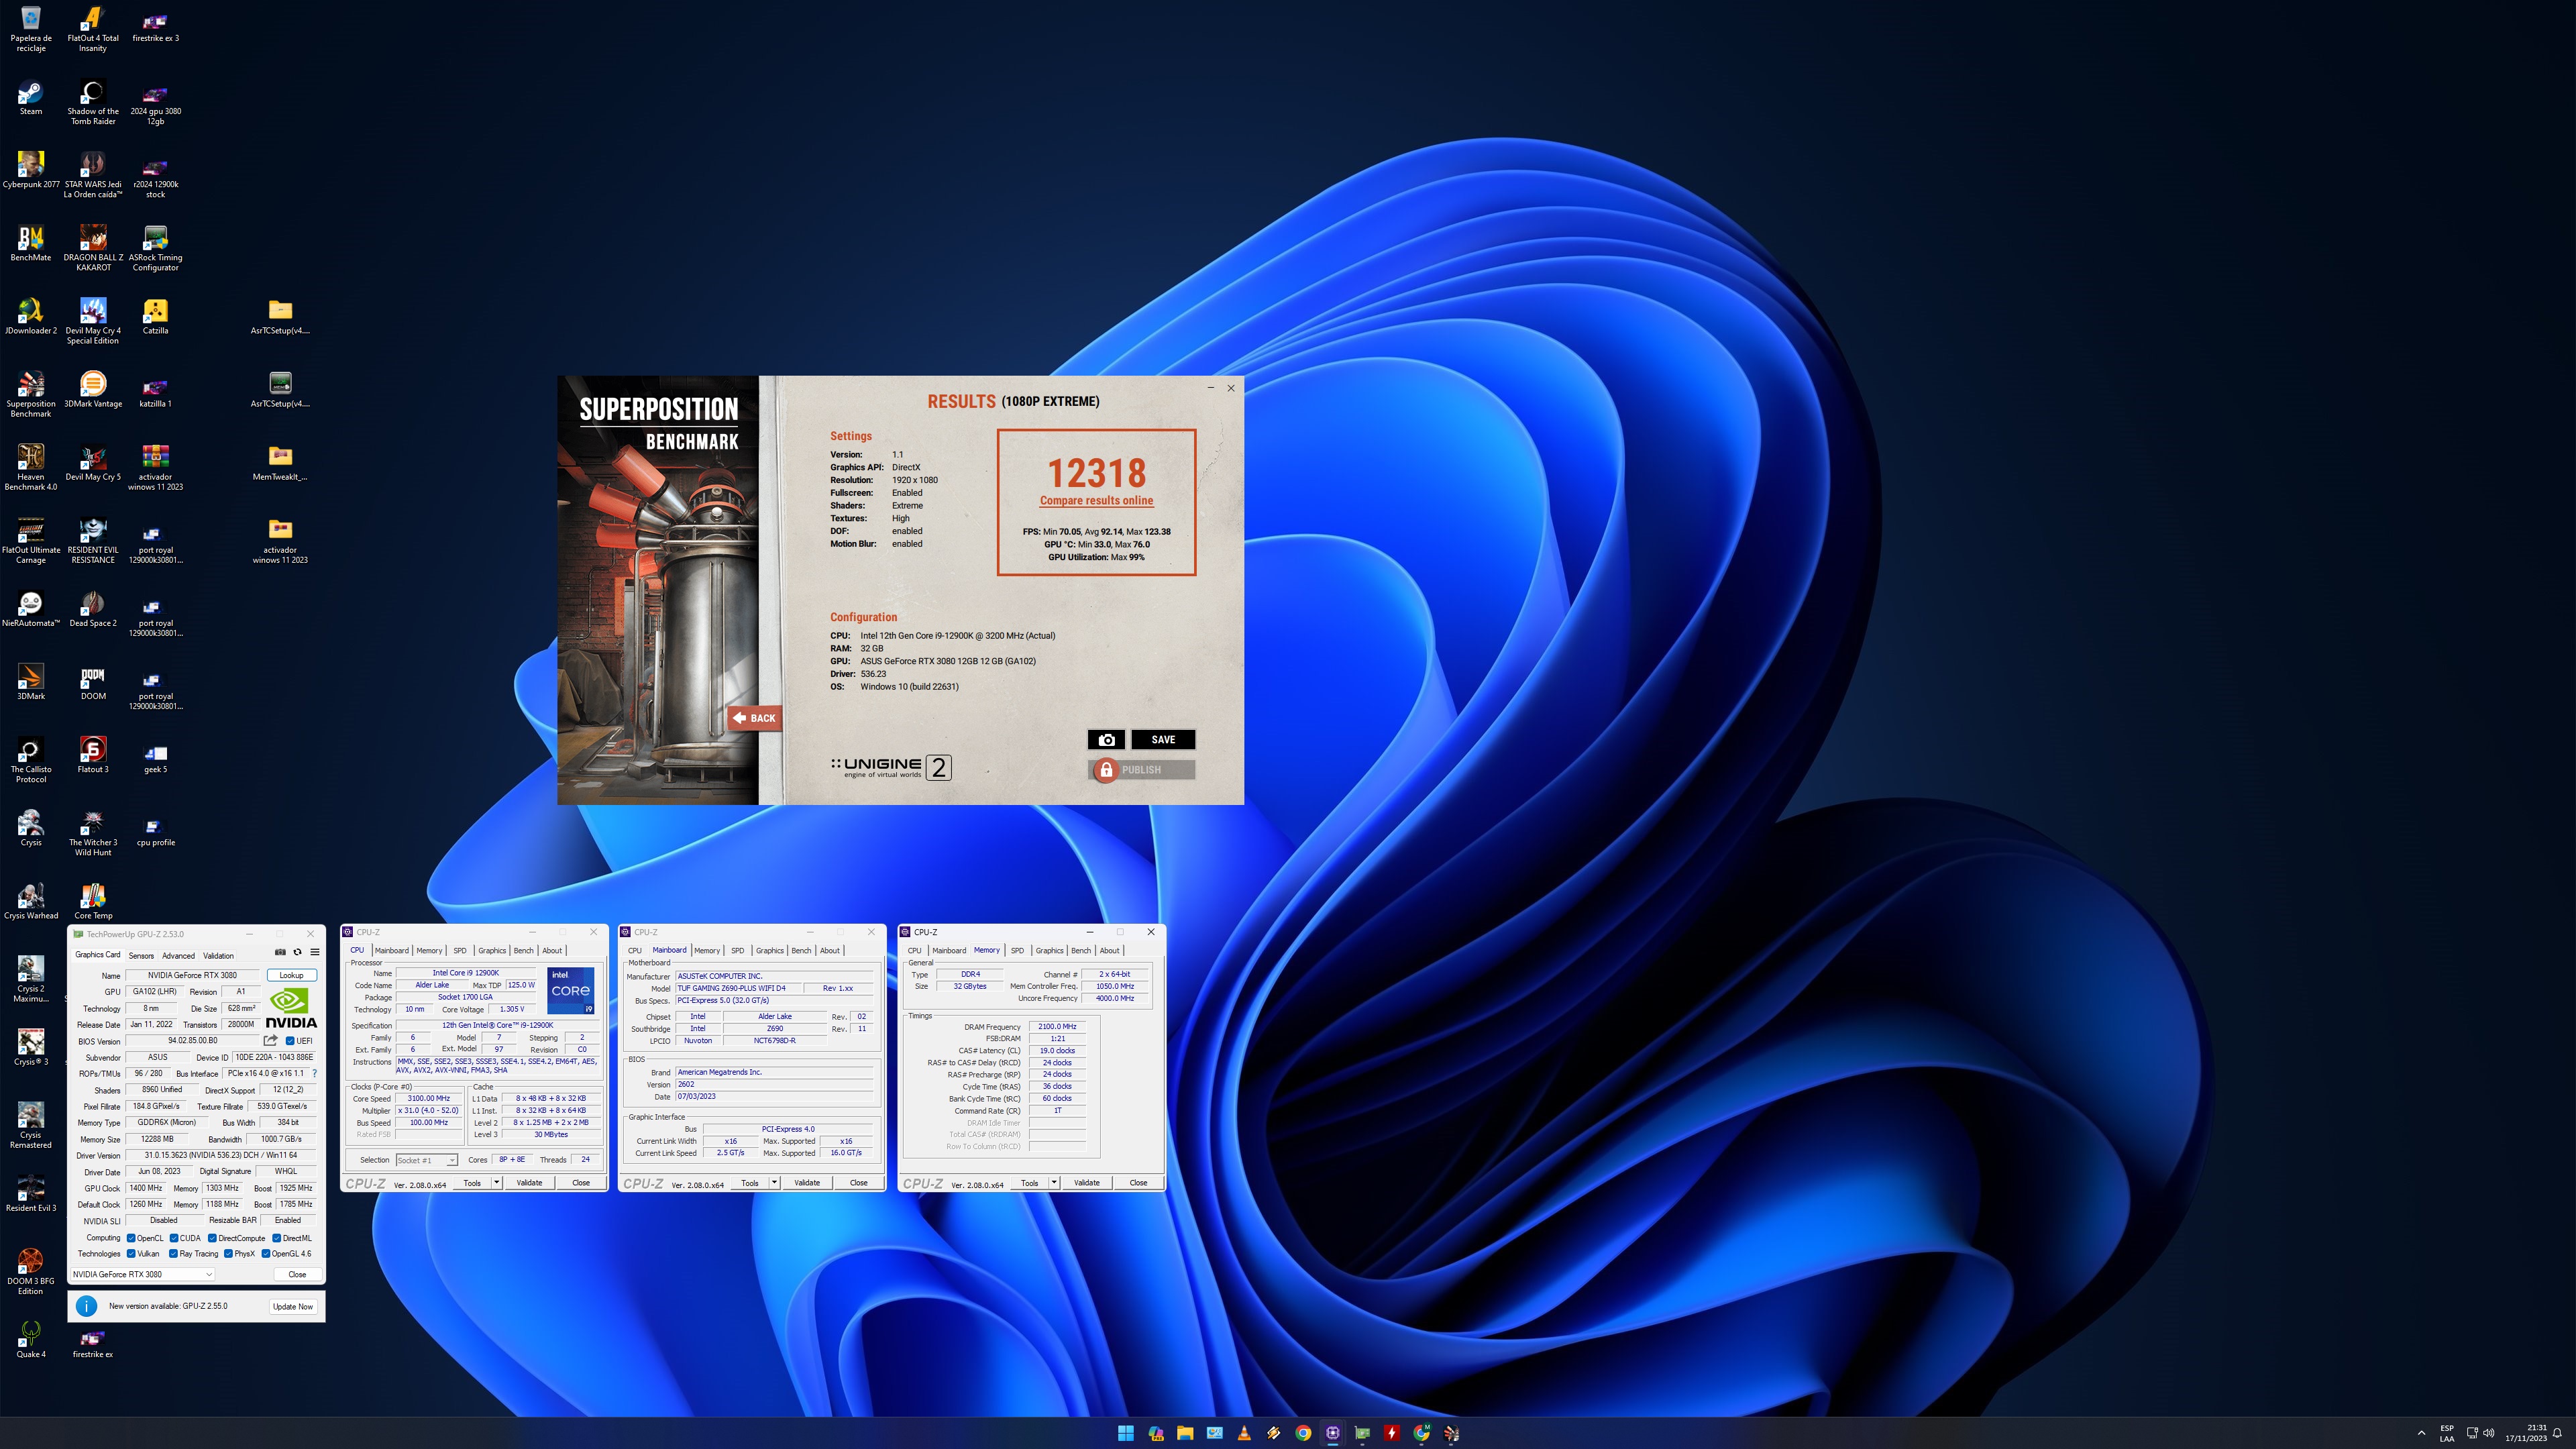Click the GPU-Z screenshot camera icon
Viewport: 2576px width, 1449px height.
[280, 952]
